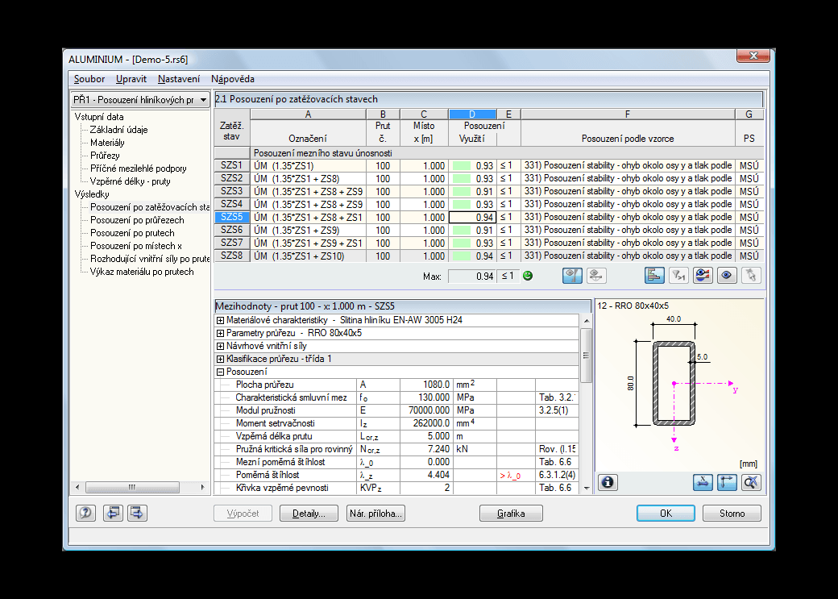Click the cross-section view toggle icon beside Max
The image size is (838, 599).
pyautogui.click(x=572, y=276)
